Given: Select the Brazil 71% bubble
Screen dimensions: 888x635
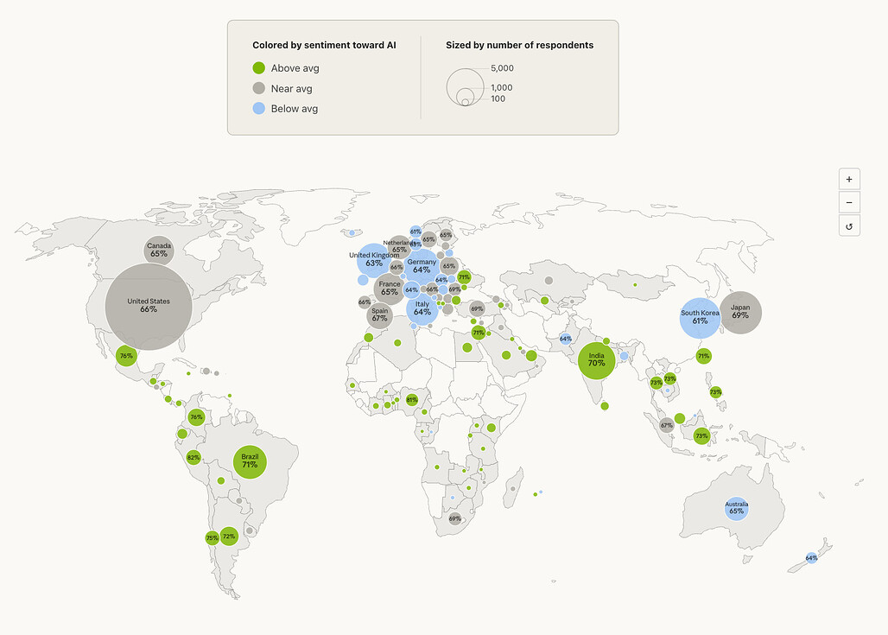Looking at the screenshot, I should click(250, 461).
